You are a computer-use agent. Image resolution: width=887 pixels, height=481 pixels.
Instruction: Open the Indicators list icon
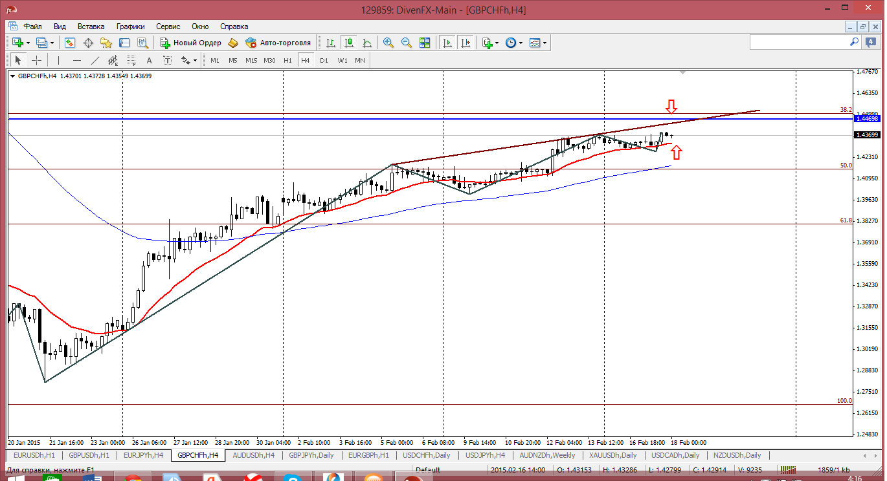[x=488, y=43]
